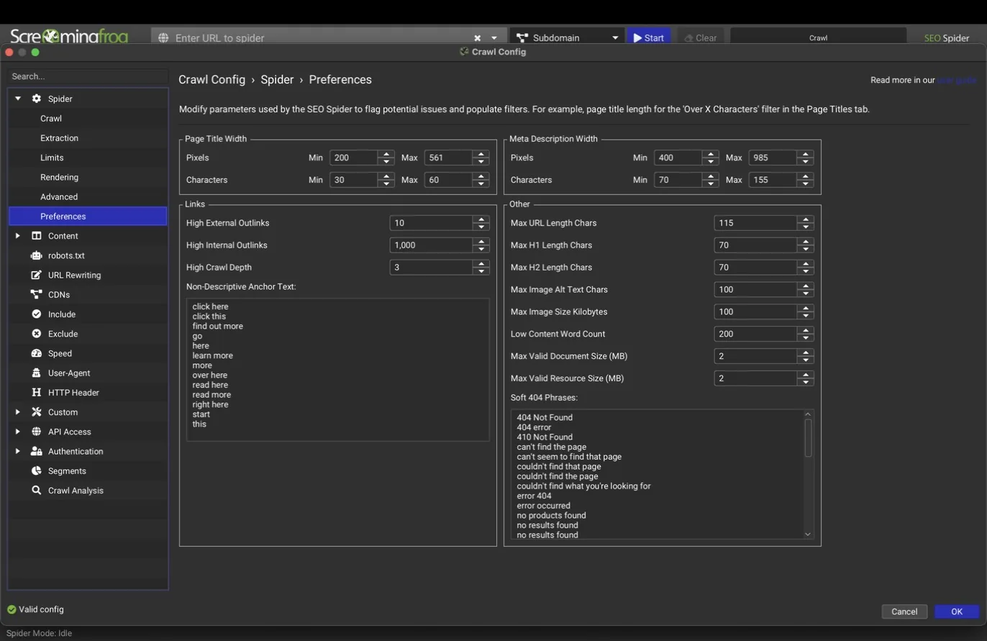Click the Segments pie chart icon
Image resolution: width=987 pixels, height=641 pixels.
pos(36,471)
